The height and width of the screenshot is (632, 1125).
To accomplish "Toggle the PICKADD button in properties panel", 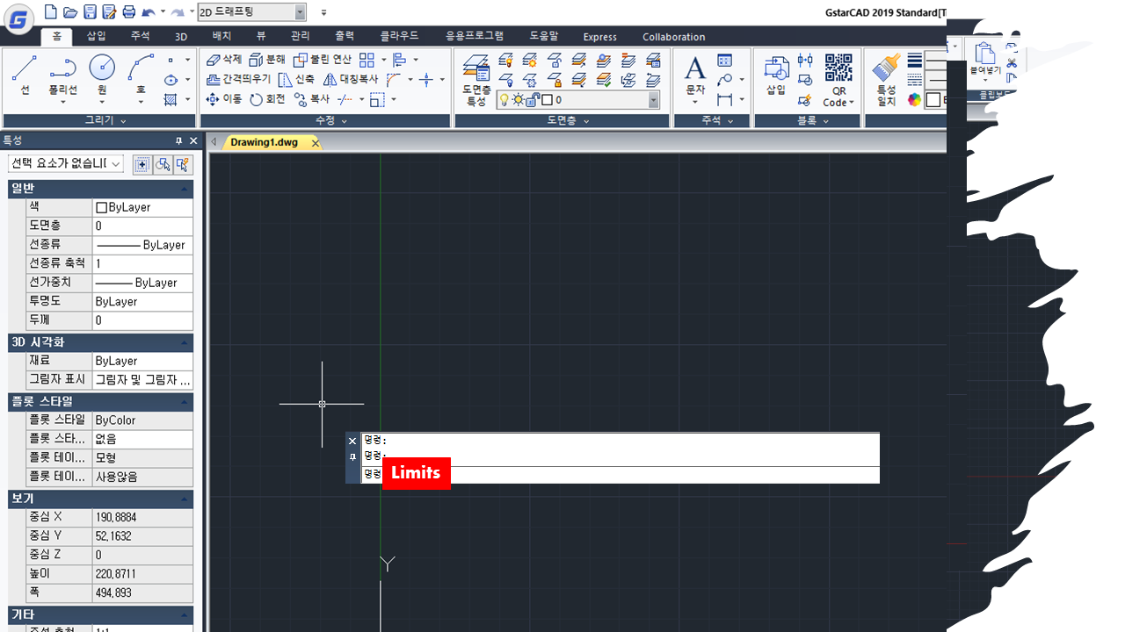I will point(142,164).
